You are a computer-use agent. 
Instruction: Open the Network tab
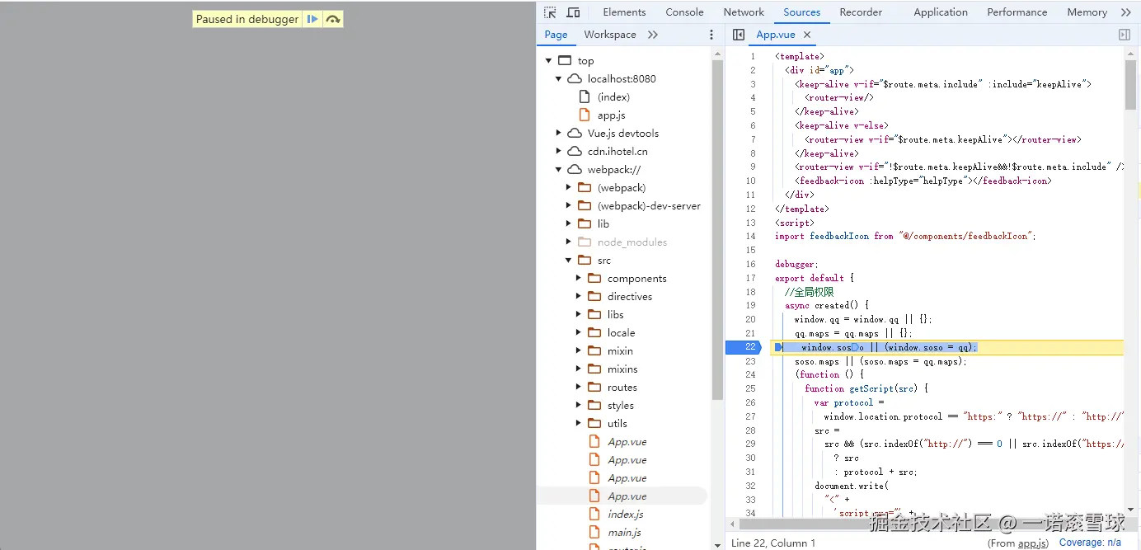pos(744,12)
